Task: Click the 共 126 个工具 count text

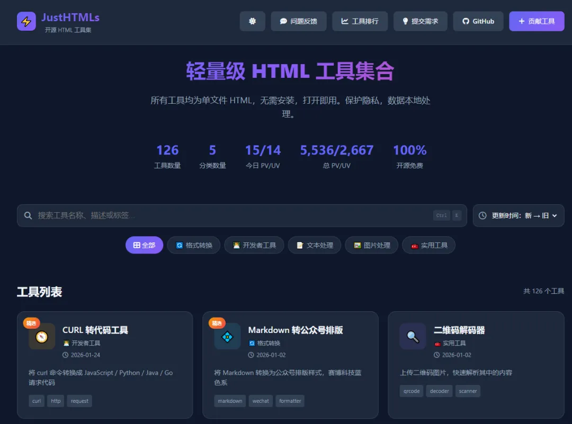Action: click(543, 291)
